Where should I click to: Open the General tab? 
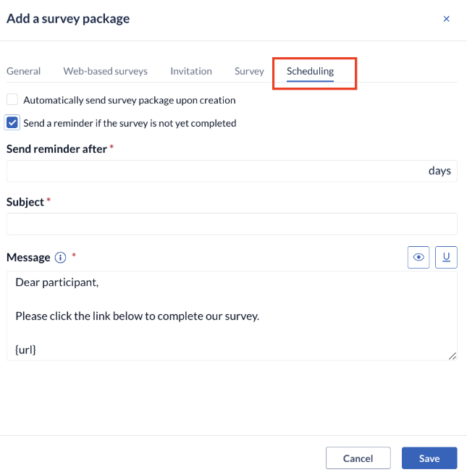click(x=23, y=71)
